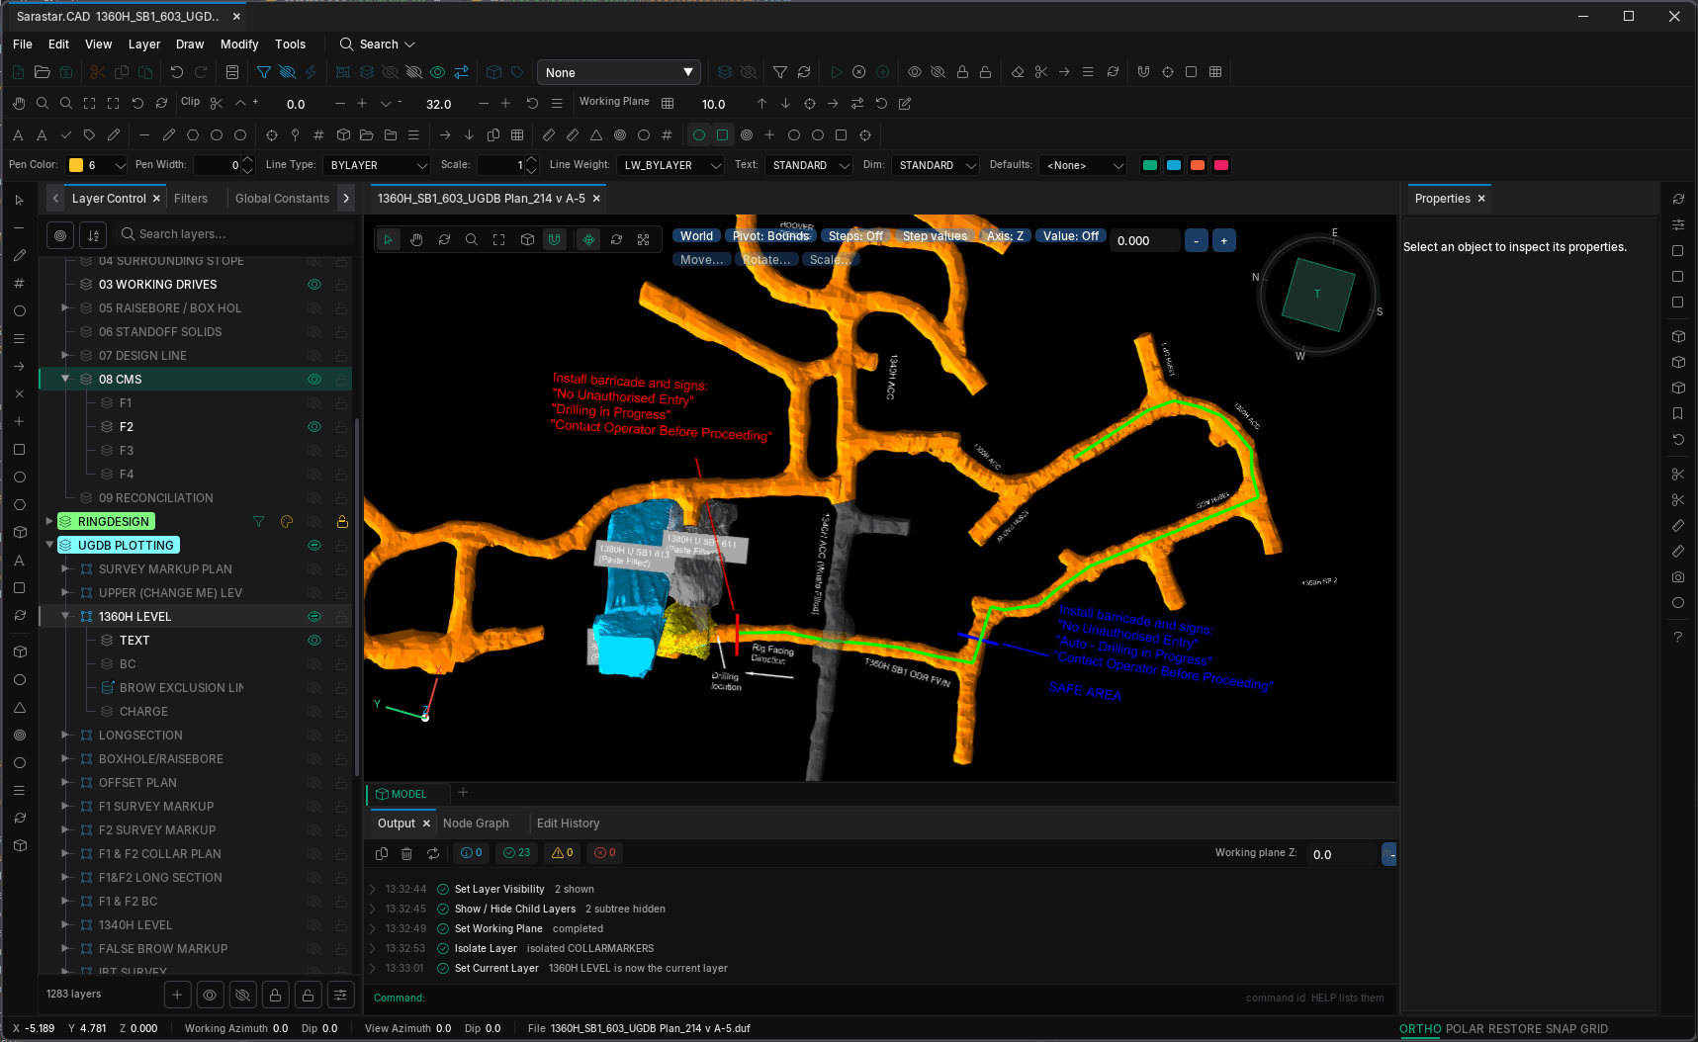
Task: Toggle visibility of 08 CMS layer
Action: coord(314,380)
